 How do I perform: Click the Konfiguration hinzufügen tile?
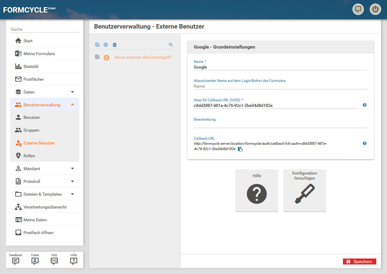point(305,191)
